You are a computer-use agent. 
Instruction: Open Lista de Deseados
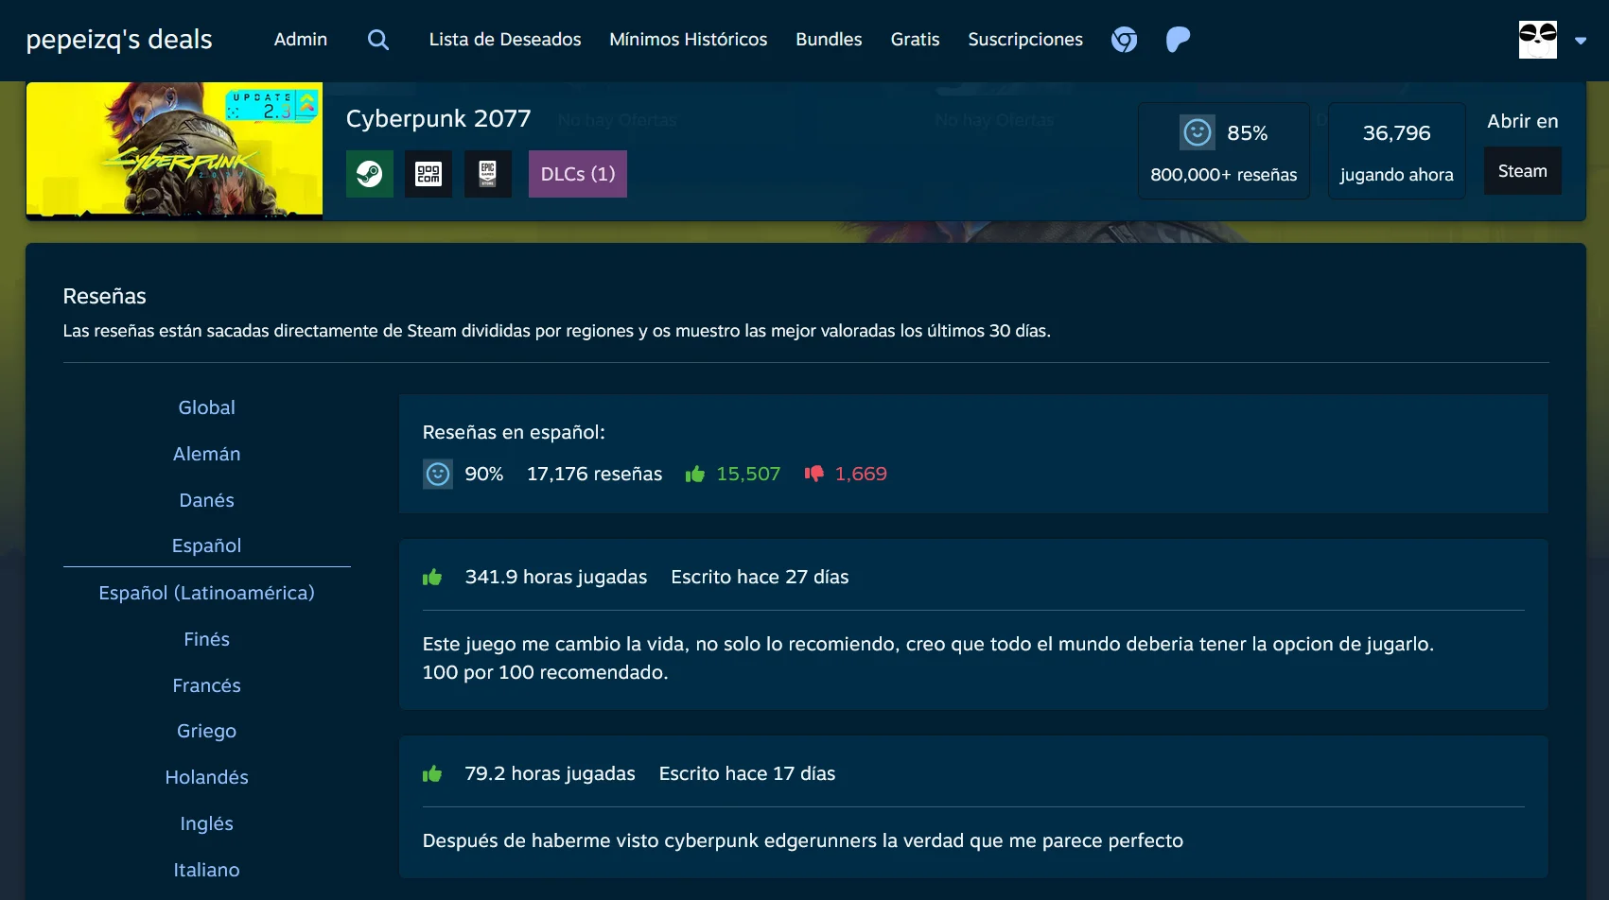pyautogui.click(x=505, y=40)
